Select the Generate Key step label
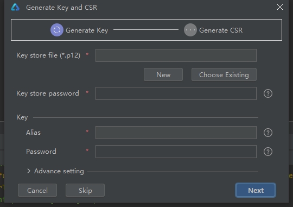Viewport: 293px width, 207px height. pyautogui.click(x=87, y=30)
